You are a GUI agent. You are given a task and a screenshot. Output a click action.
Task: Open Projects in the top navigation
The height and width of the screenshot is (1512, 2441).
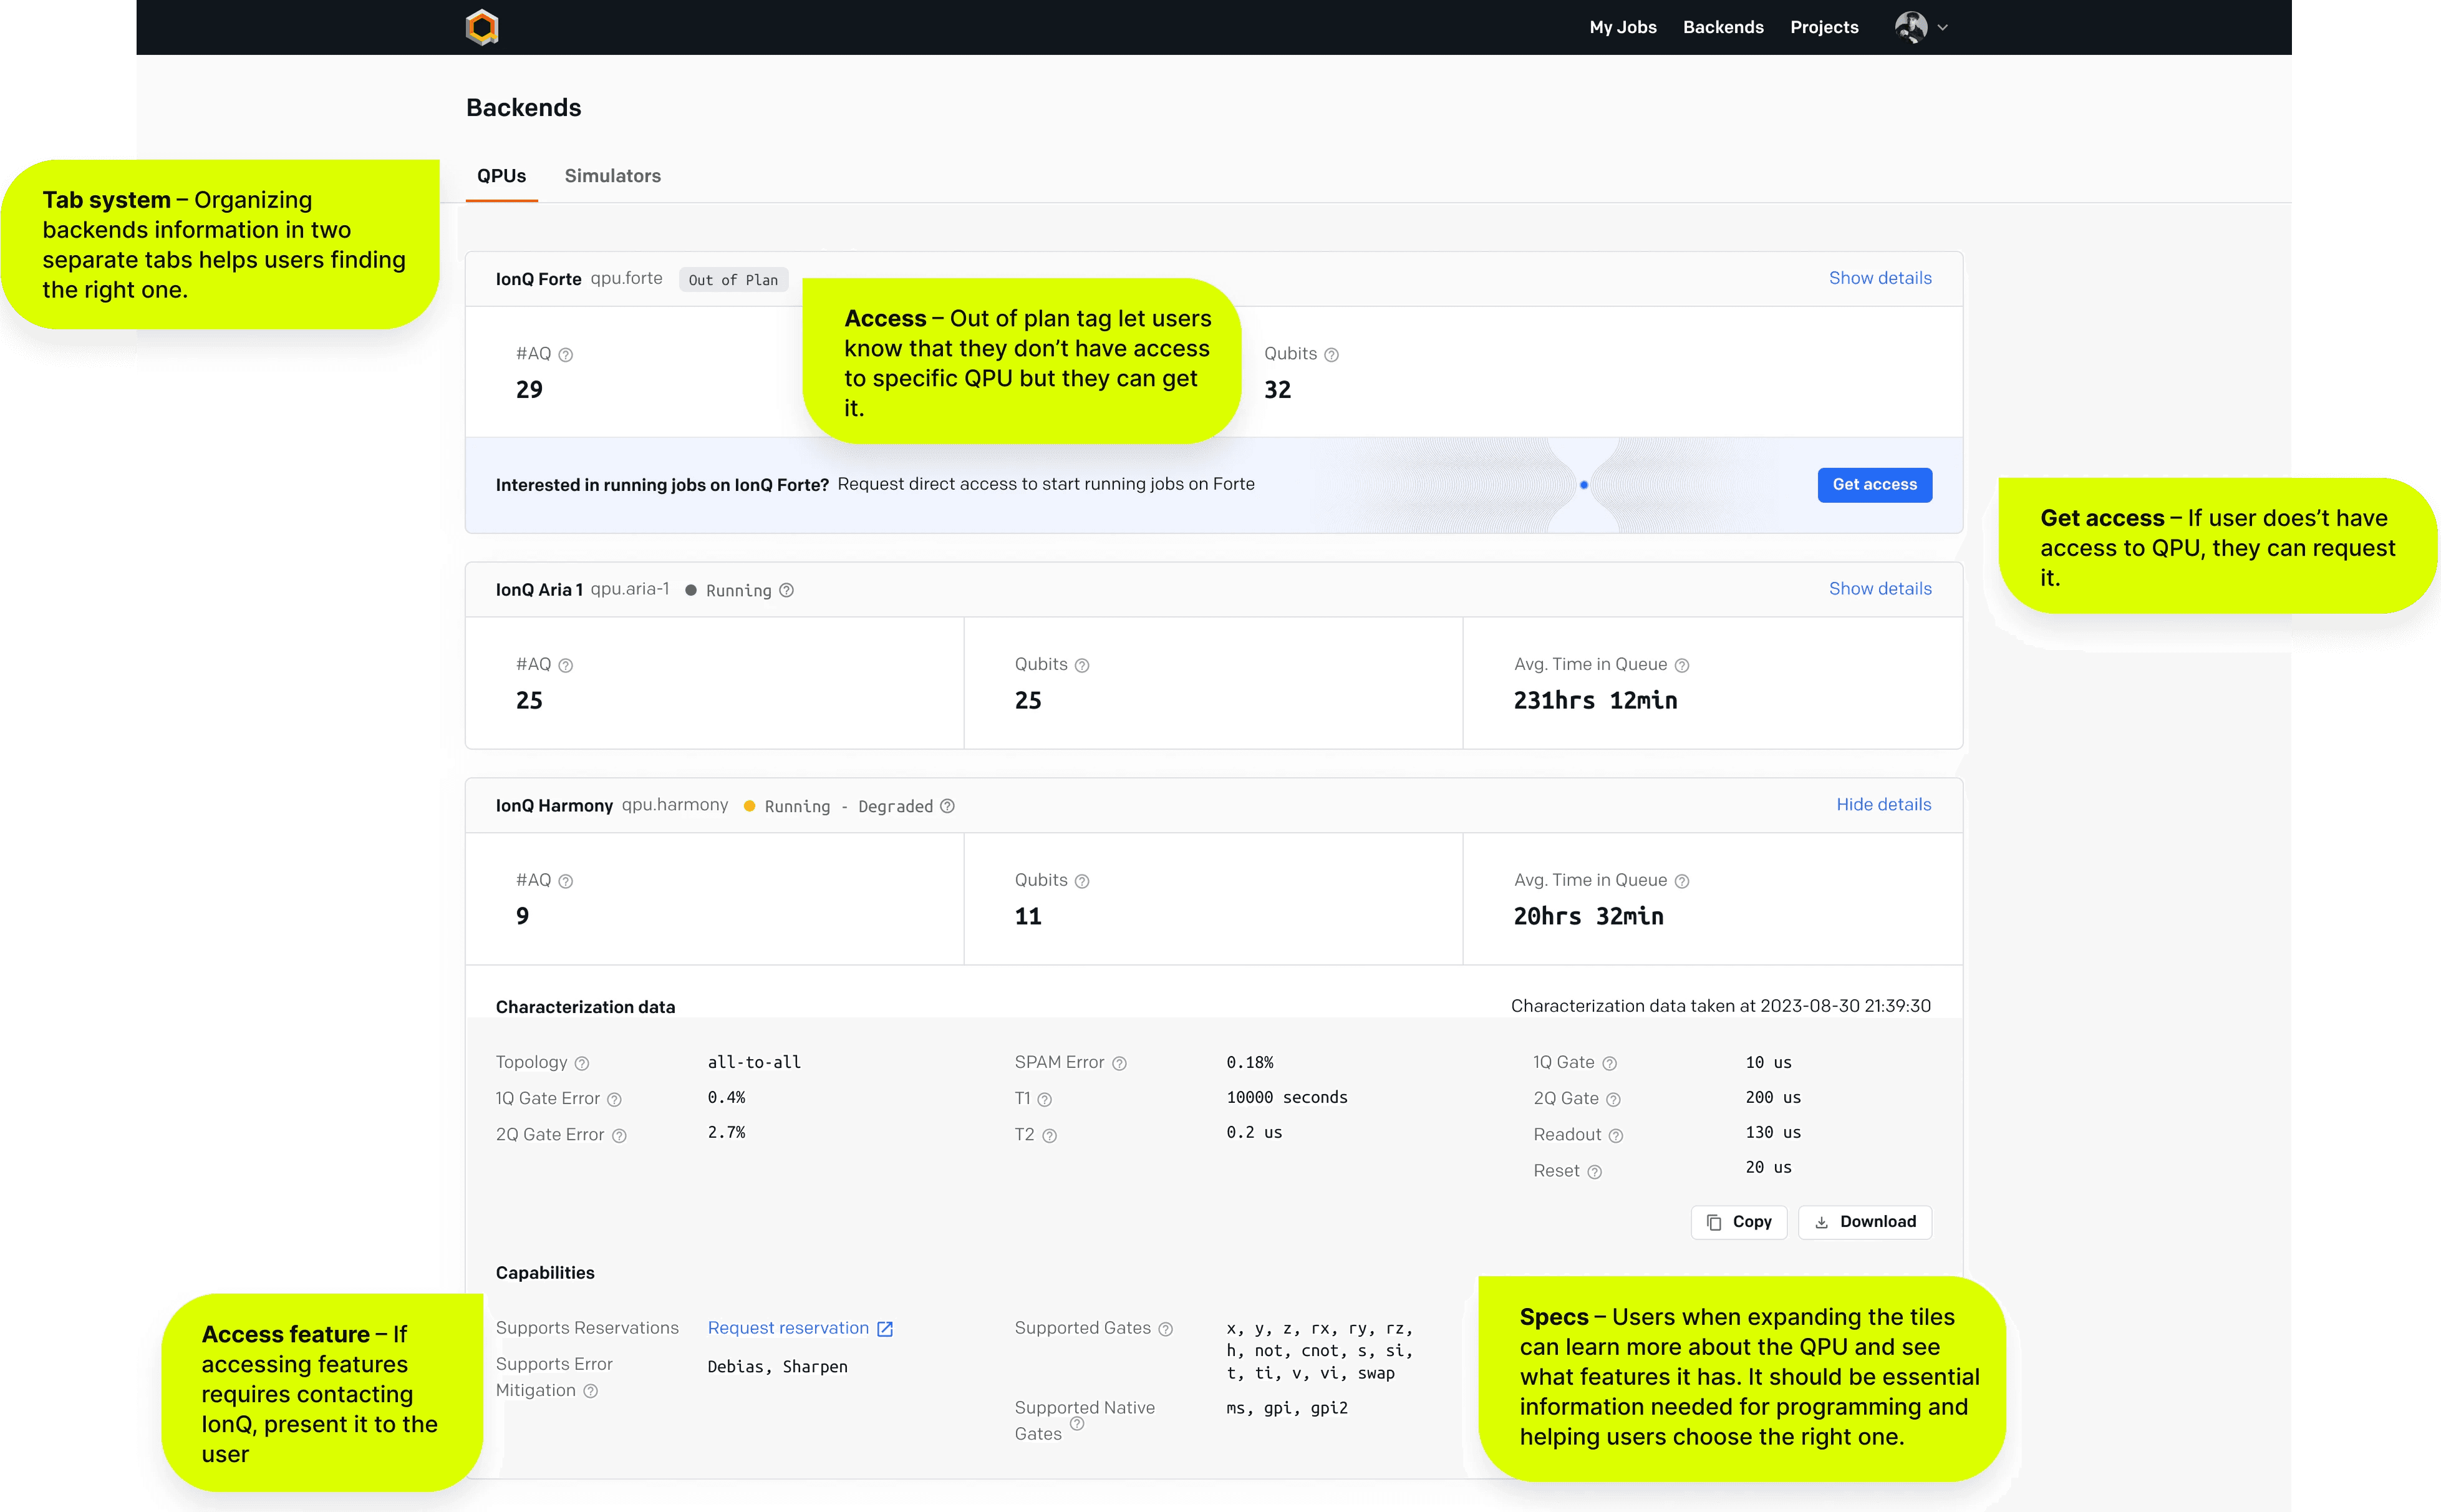point(1824,27)
